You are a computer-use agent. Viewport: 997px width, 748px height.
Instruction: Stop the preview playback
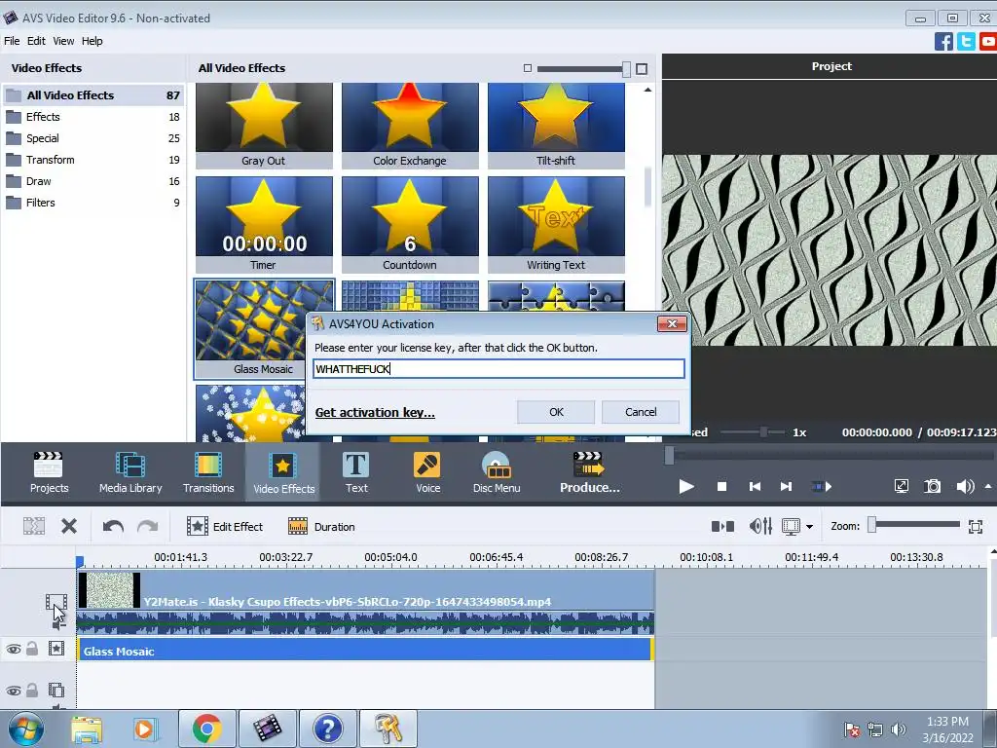click(721, 487)
